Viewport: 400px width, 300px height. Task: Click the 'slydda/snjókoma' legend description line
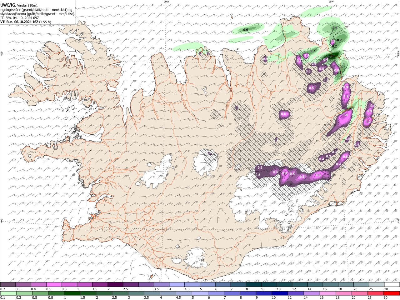click(x=37, y=14)
